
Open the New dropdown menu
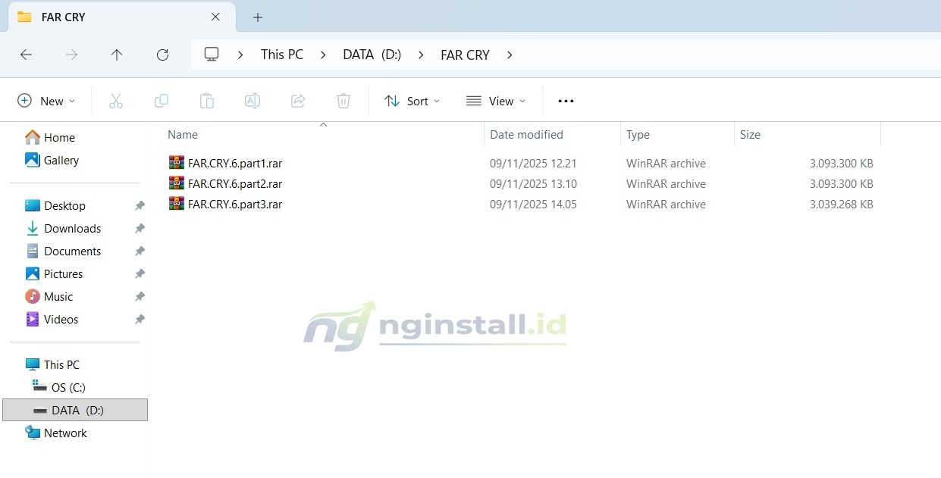point(46,101)
